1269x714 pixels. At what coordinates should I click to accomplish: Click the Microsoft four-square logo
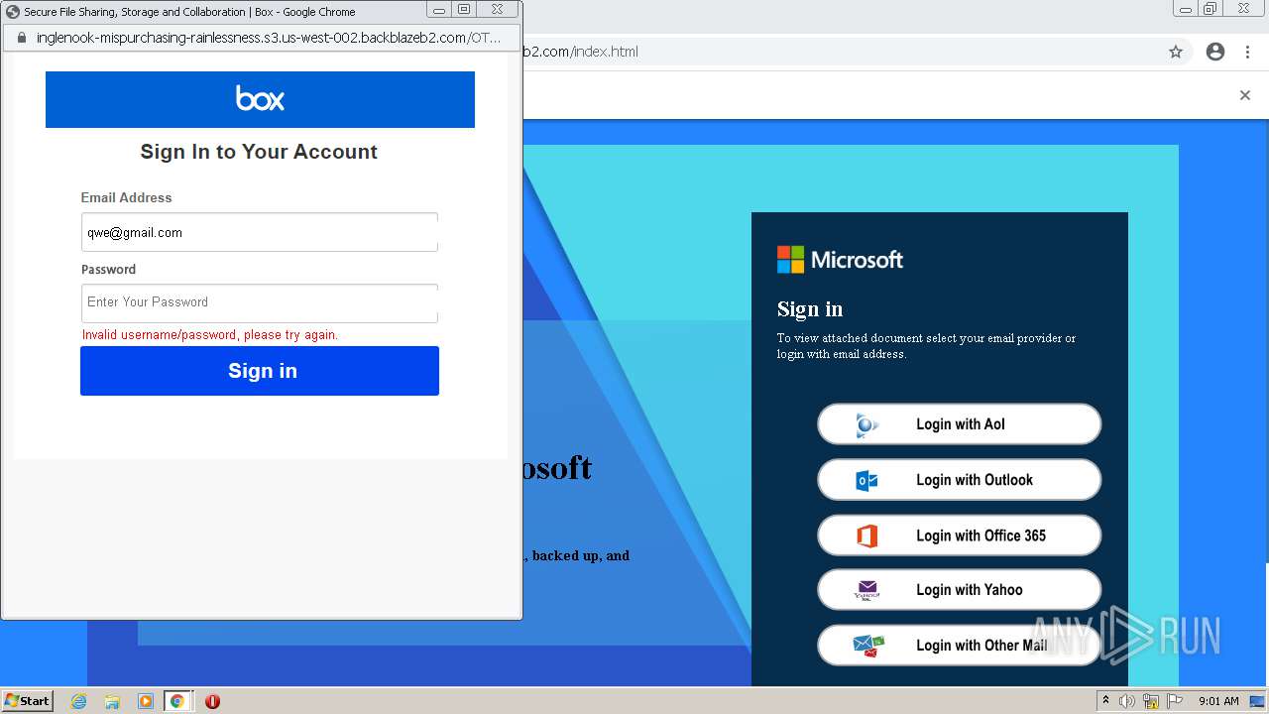click(790, 260)
